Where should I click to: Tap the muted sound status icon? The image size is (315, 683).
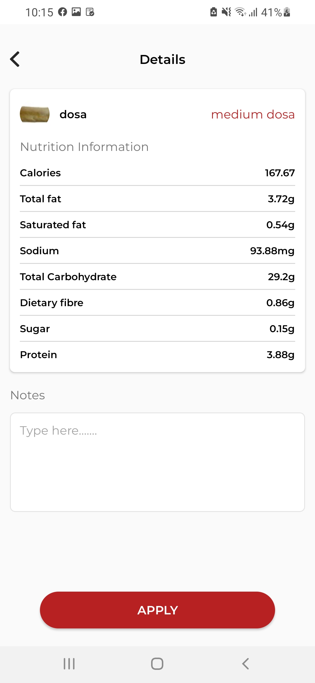[x=226, y=12]
